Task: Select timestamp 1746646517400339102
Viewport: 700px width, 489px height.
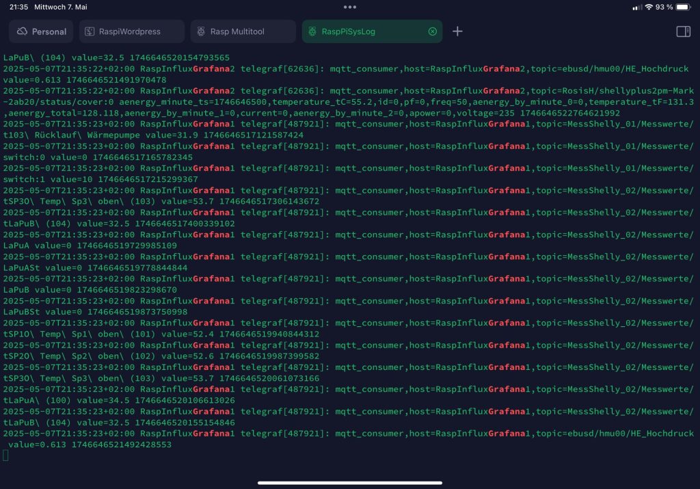Action: 185,223
